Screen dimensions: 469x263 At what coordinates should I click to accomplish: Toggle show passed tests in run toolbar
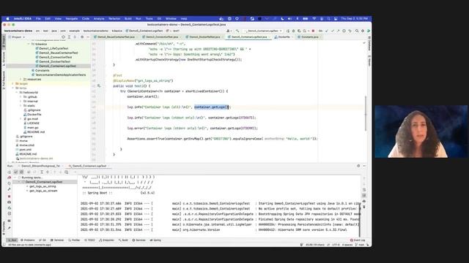(x=16, y=172)
